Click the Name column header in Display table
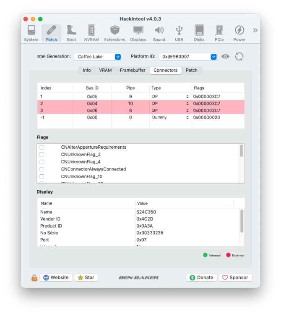 tap(86, 203)
